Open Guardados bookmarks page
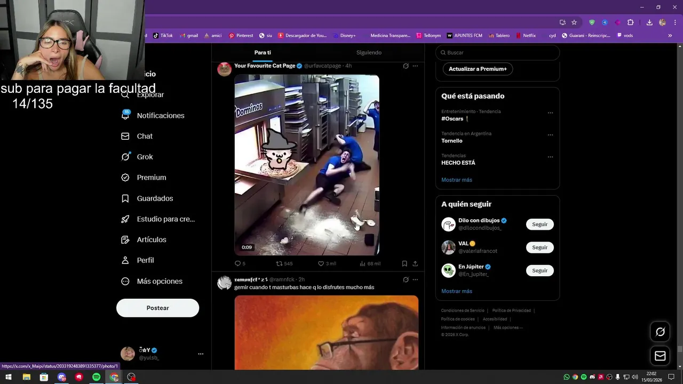The width and height of the screenshot is (683, 384). 147,198
